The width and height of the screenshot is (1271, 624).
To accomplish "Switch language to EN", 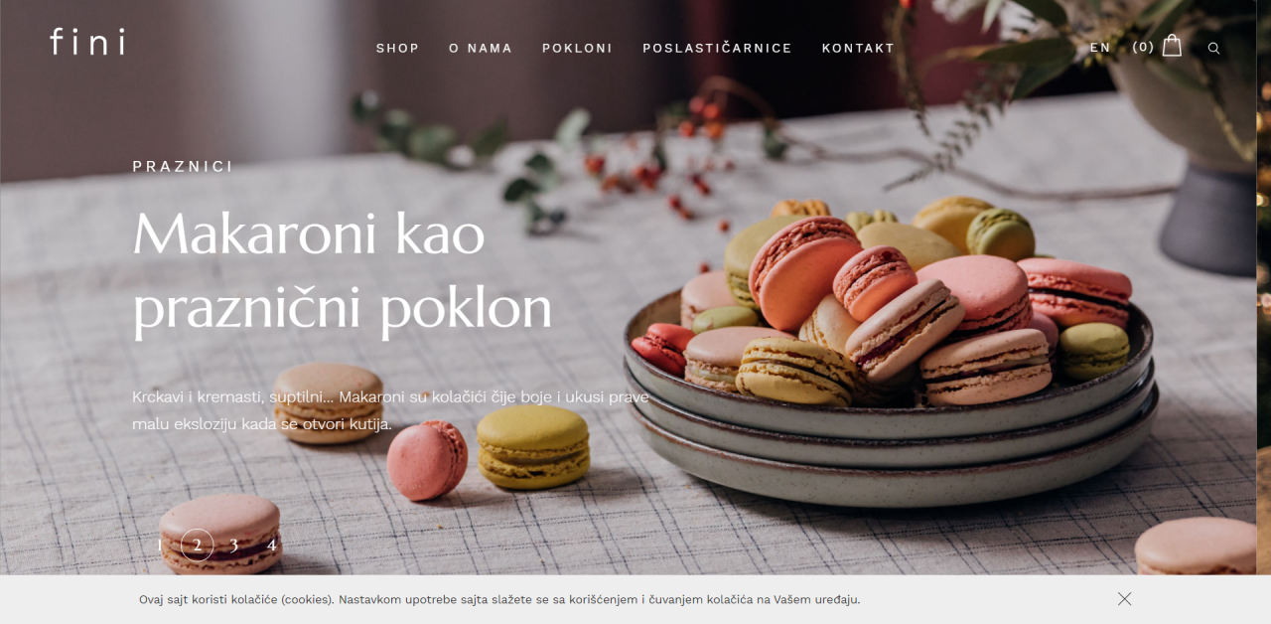I will 1100,47.
